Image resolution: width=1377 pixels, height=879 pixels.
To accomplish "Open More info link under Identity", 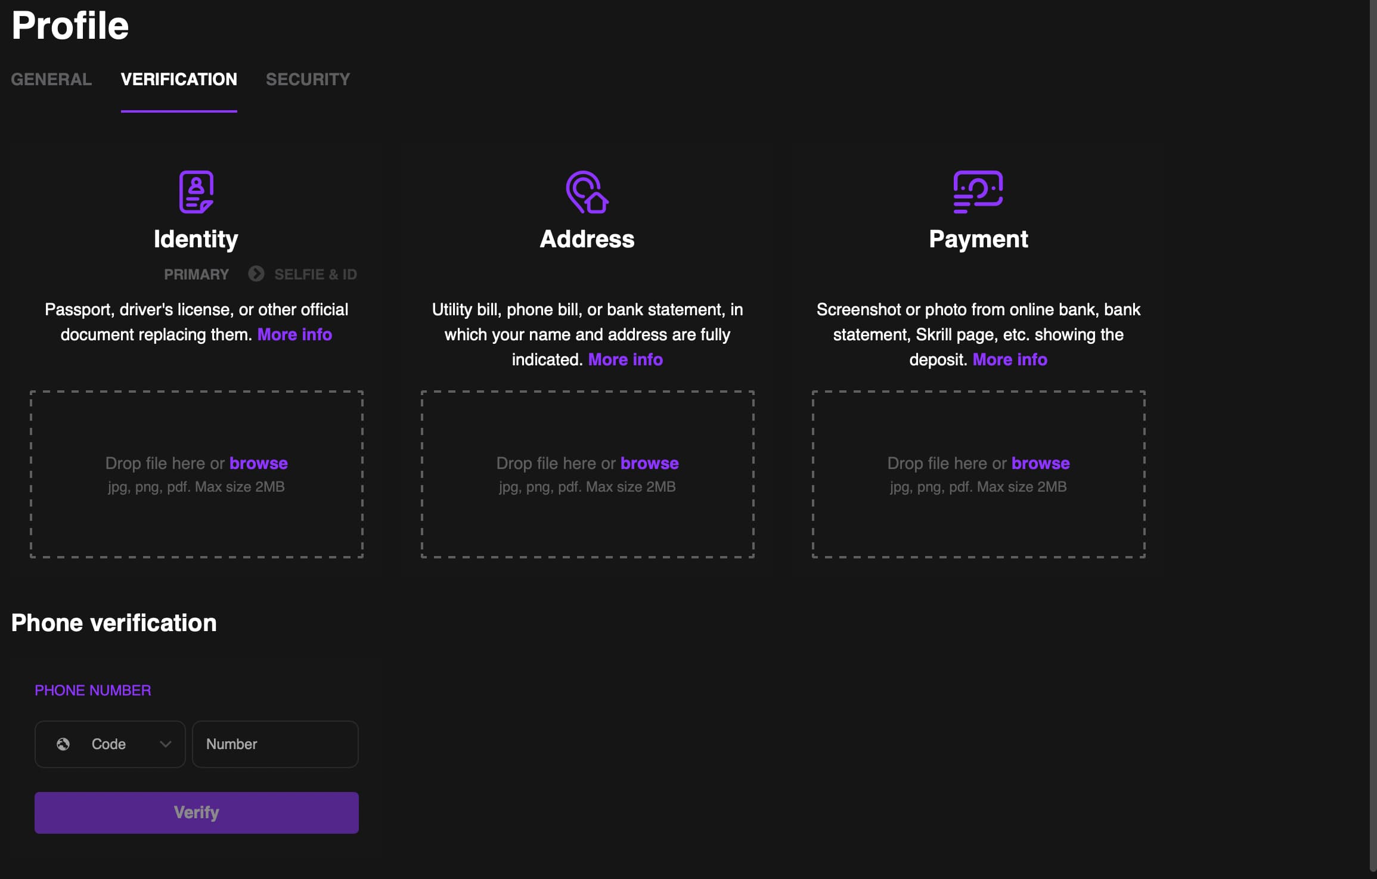I will pyautogui.click(x=294, y=334).
